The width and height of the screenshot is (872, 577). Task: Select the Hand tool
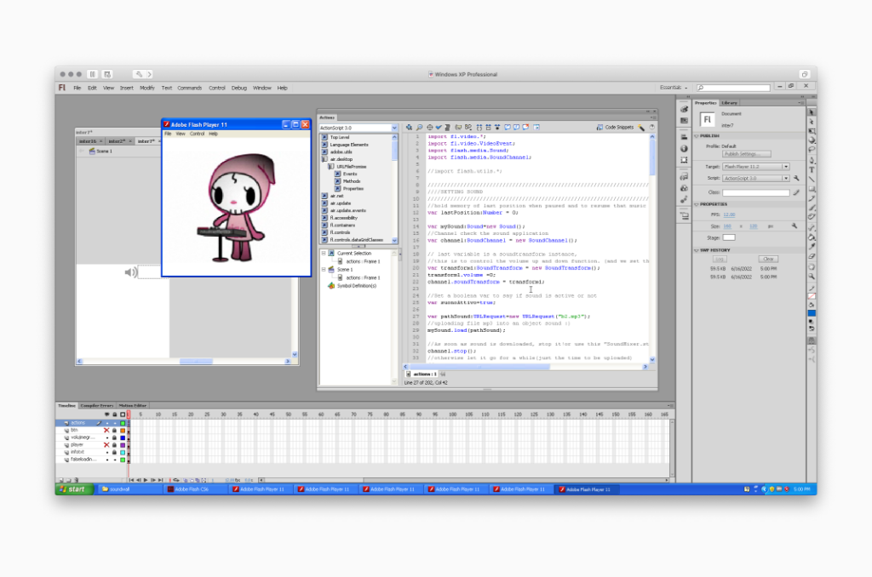[x=812, y=267]
